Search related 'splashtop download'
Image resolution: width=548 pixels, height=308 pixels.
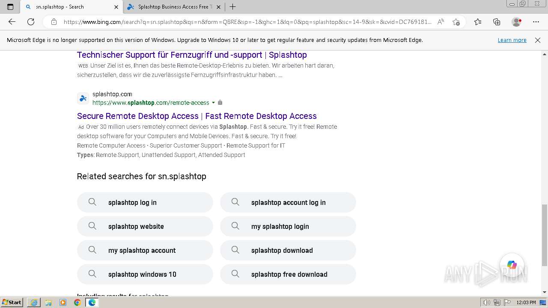[x=288, y=250]
